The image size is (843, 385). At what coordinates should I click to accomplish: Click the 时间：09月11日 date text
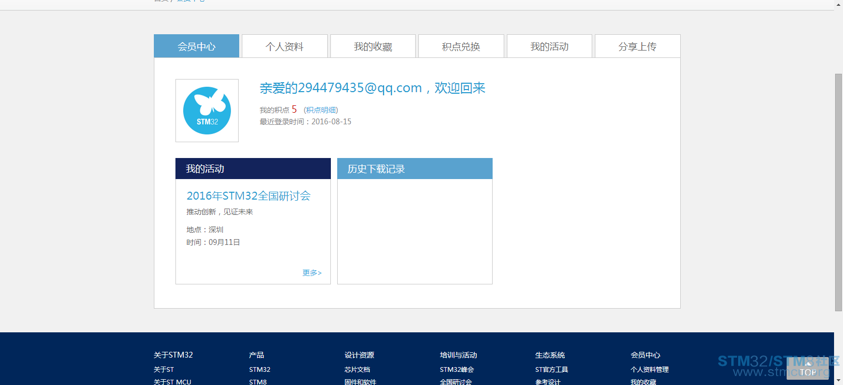[x=213, y=242]
